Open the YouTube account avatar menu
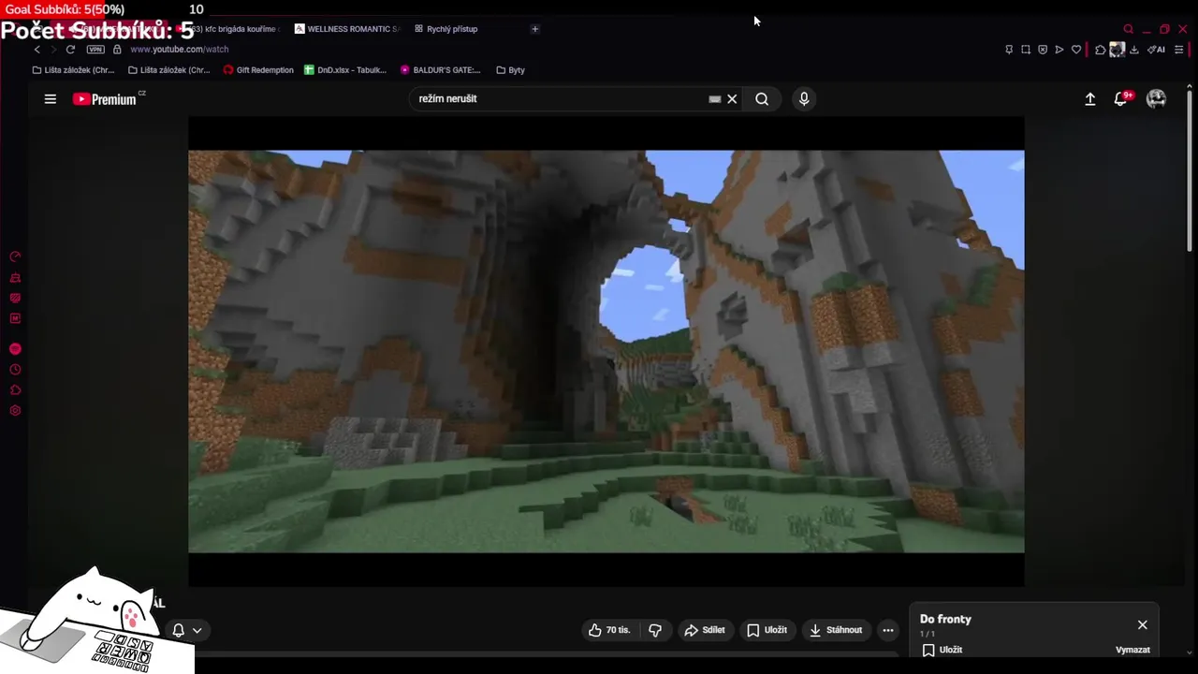The height and width of the screenshot is (674, 1198). [1157, 98]
